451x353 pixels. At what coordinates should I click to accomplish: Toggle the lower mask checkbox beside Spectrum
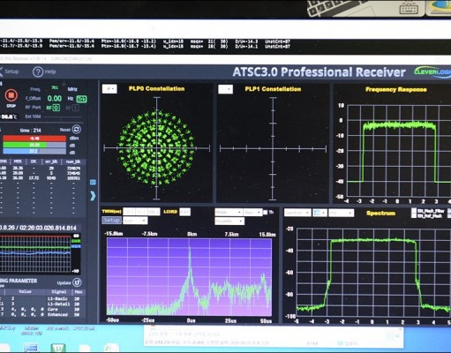coord(414,216)
